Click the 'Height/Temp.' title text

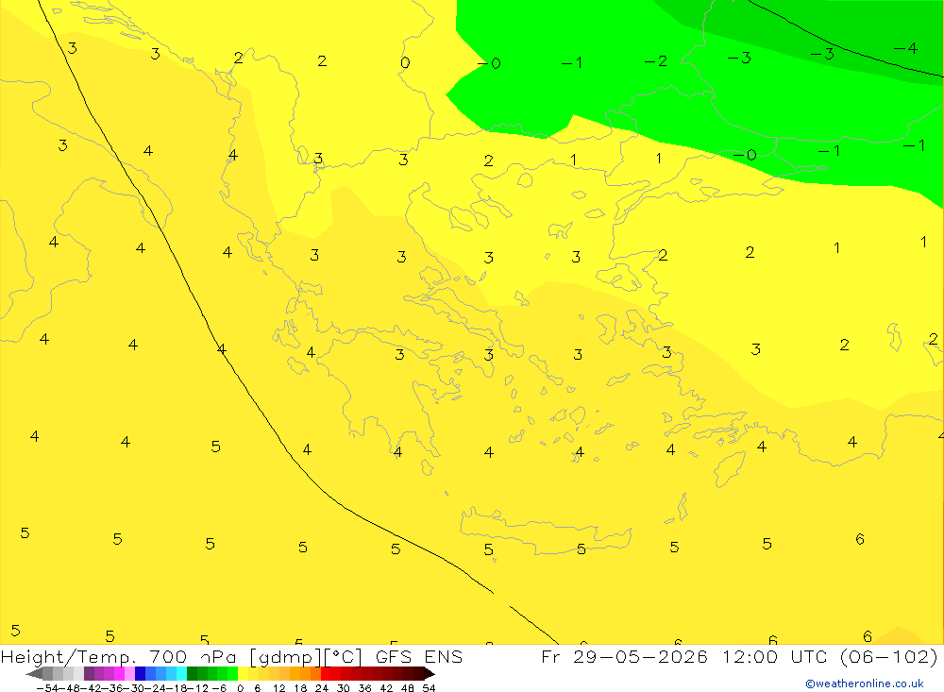coord(68,656)
